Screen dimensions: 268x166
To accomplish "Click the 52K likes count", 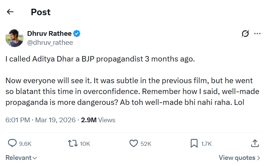I will pyautogui.click(x=146, y=144).
